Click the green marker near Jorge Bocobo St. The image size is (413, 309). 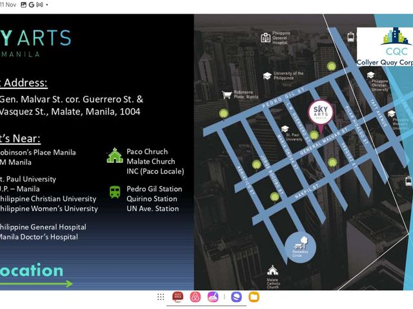(x=257, y=165)
